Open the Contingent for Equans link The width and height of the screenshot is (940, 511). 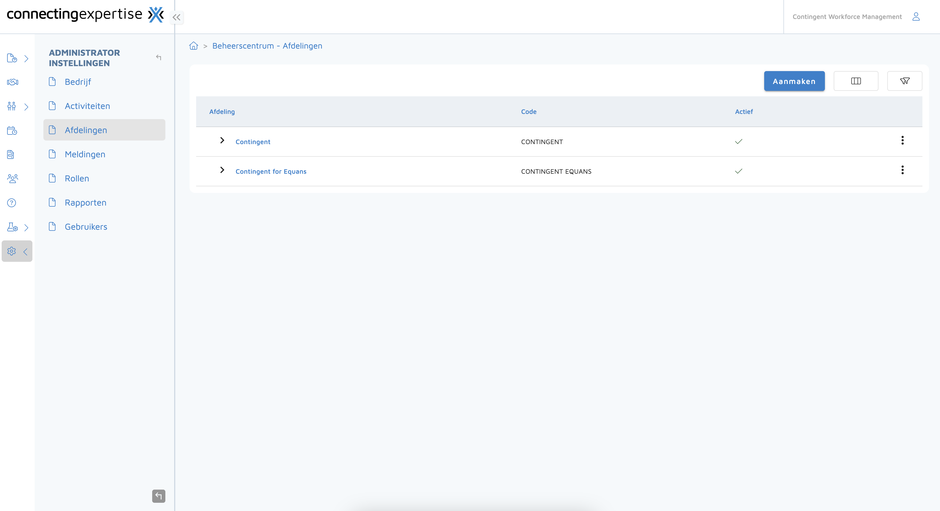click(x=271, y=171)
